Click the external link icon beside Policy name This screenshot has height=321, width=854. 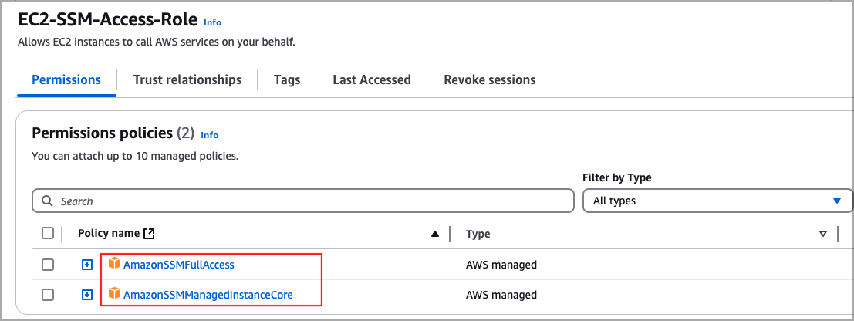(150, 233)
